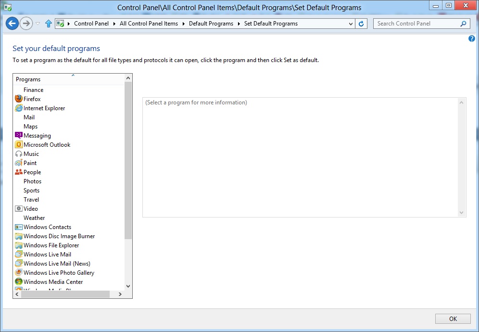Click the Back navigation arrow

tap(12, 23)
